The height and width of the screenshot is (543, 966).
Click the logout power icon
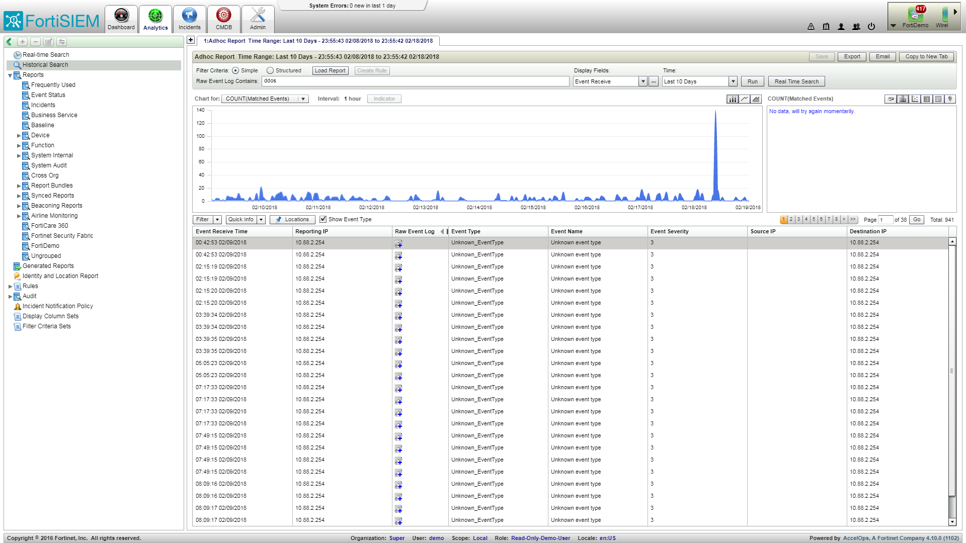pyautogui.click(x=871, y=27)
